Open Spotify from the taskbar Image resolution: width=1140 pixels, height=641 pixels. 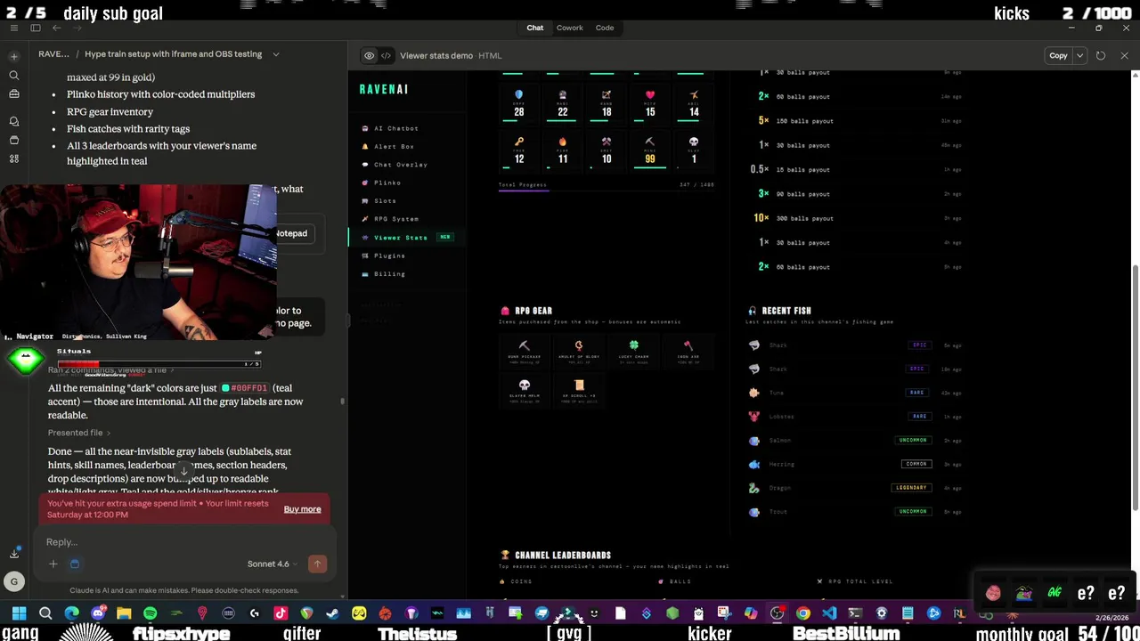point(150,613)
